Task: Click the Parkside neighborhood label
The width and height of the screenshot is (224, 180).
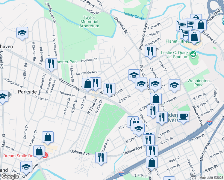Action: point(27,92)
